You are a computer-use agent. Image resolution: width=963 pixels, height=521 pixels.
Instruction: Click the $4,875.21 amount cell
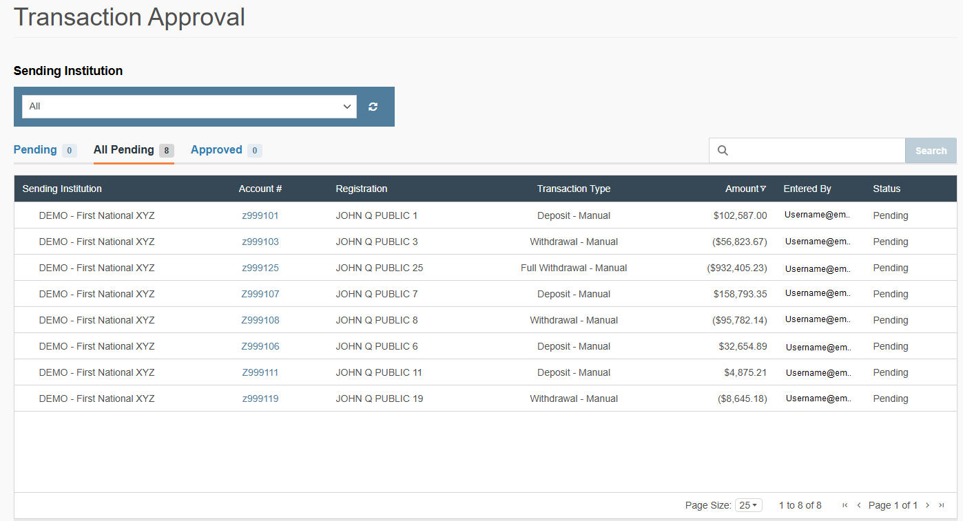745,372
